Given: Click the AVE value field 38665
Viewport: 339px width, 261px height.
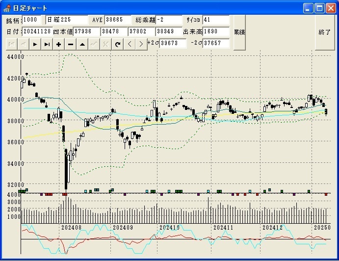Looking at the screenshot, I should (118, 20).
